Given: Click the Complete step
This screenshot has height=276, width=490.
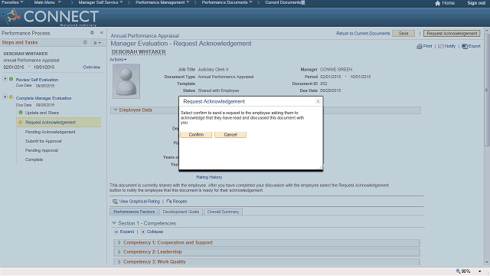Looking at the screenshot, I should point(34,159).
